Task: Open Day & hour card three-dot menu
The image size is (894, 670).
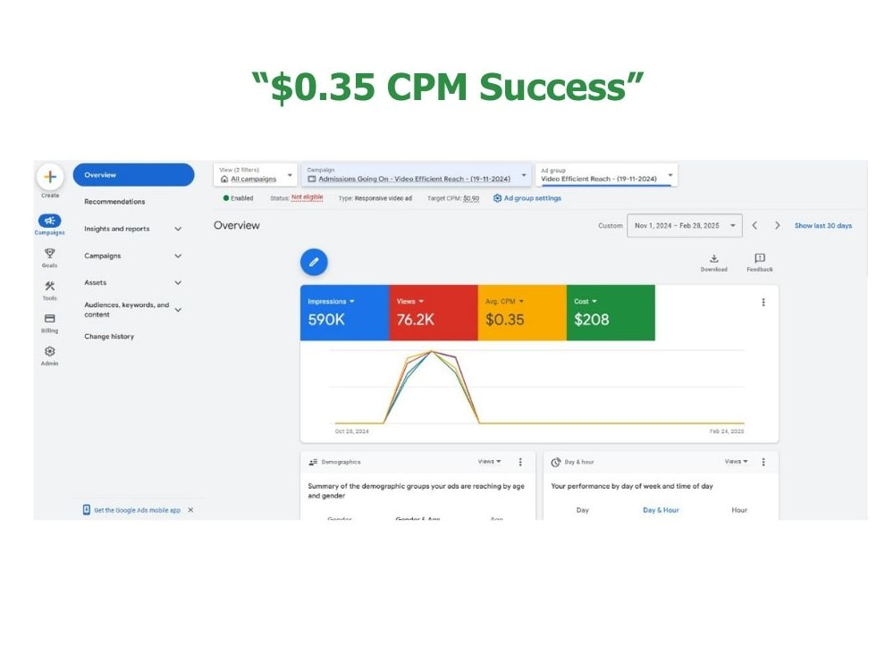Action: (x=763, y=462)
